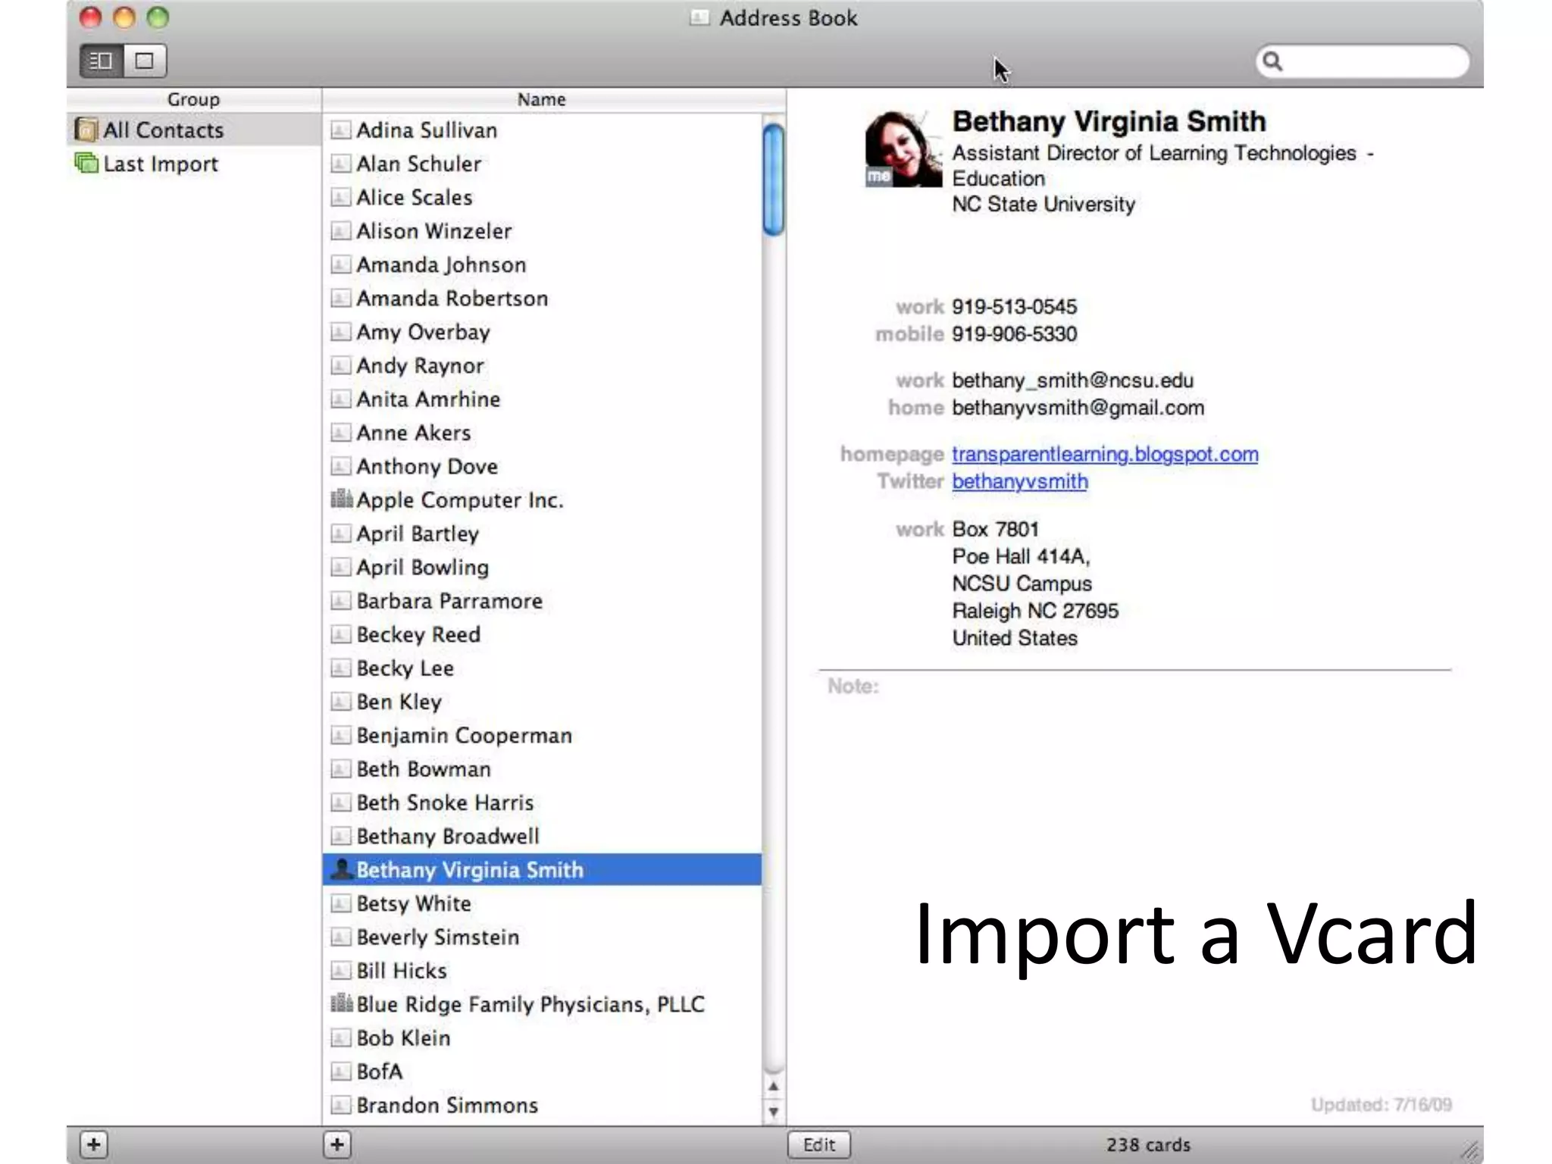This screenshot has width=1552, height=1164.
Task: Select Barbara Parramore contact
Action: click(543, 601)
